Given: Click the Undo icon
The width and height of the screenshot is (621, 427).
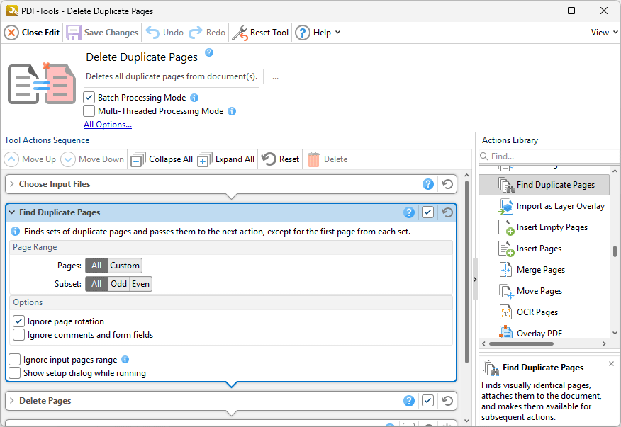Looking at the screenshot, I should point(152,32).
